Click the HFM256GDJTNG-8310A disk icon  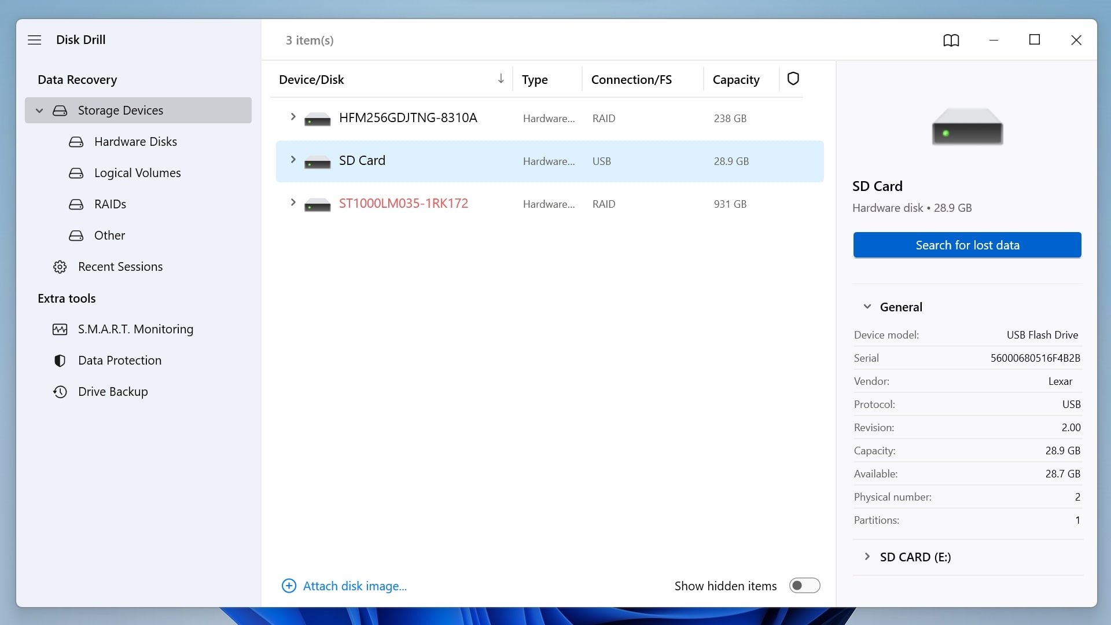point(318,119)
